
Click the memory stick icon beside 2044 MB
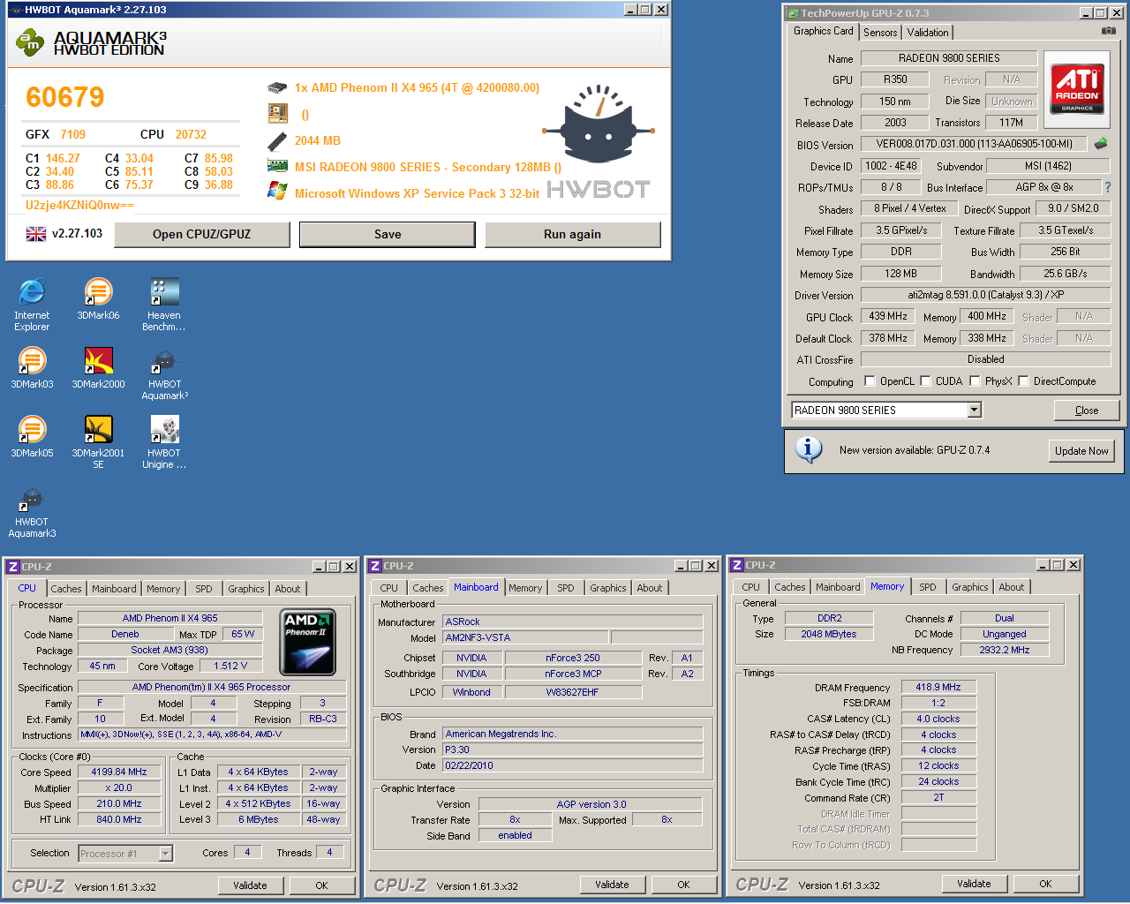click(277, 140)
